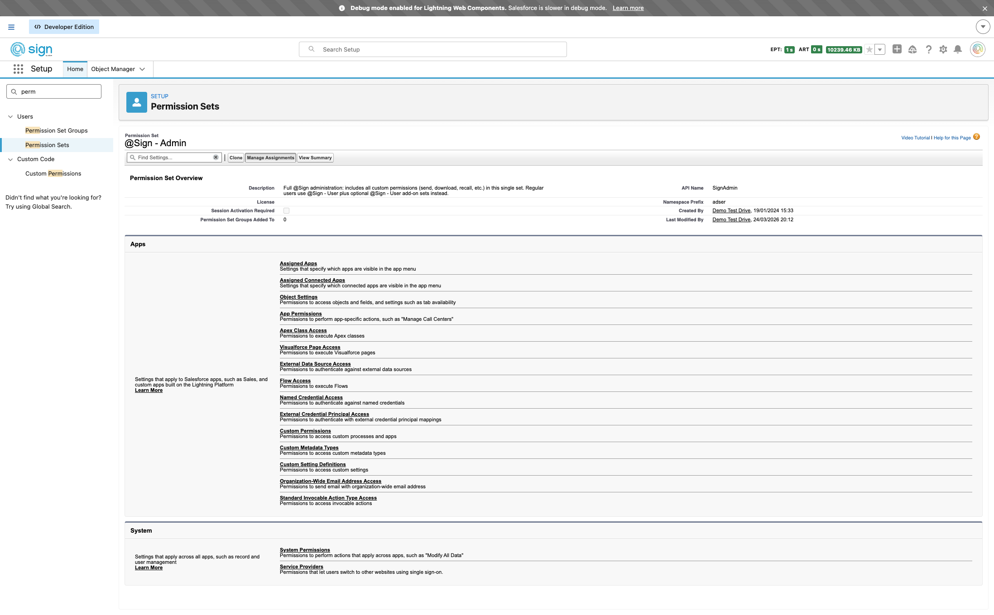Select Permission Set Groups in sidebar

point(57,131)
